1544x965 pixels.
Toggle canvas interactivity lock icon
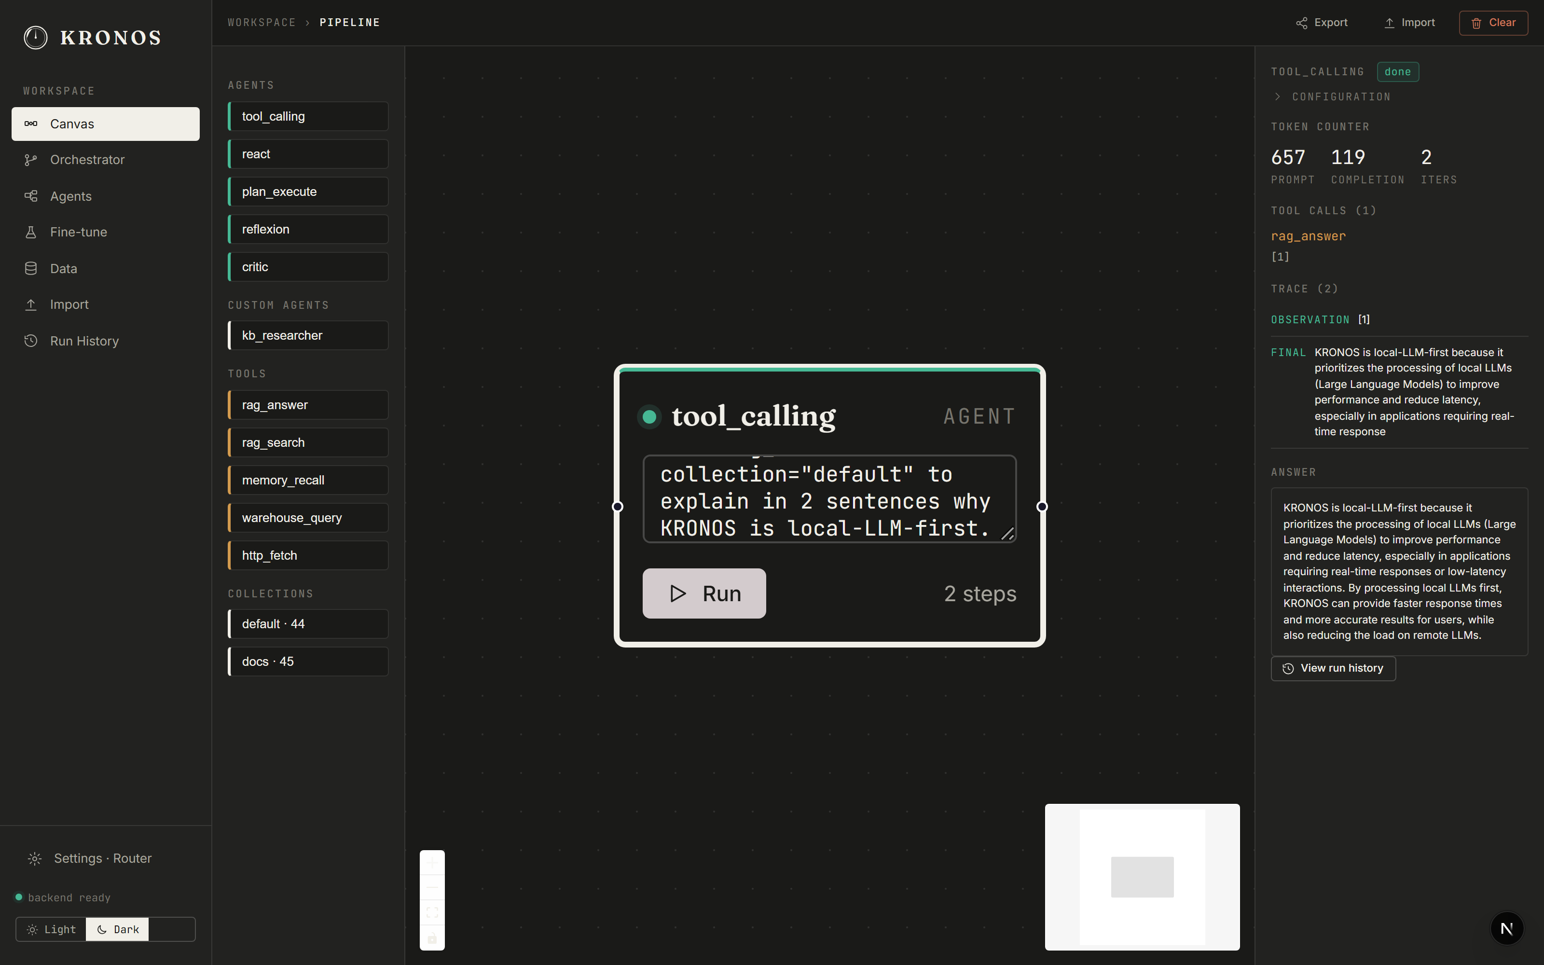click(432, 937)
